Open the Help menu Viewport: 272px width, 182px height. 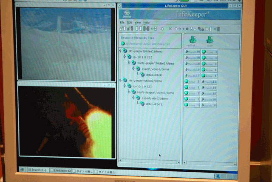point(147,22)
